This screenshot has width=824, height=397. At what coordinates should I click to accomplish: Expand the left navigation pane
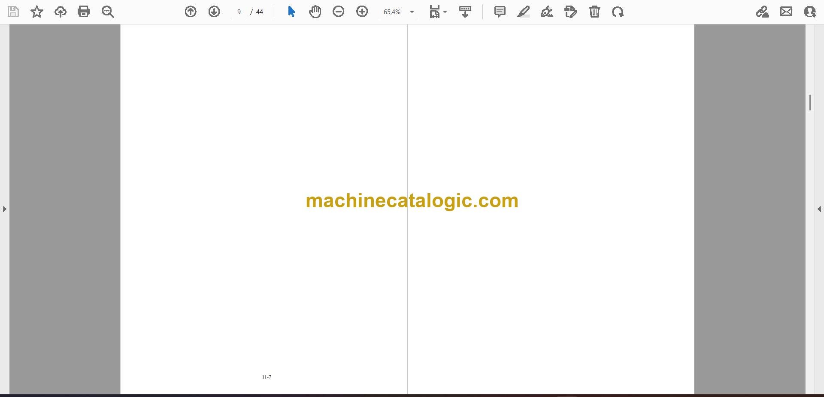tap(4, 209)
